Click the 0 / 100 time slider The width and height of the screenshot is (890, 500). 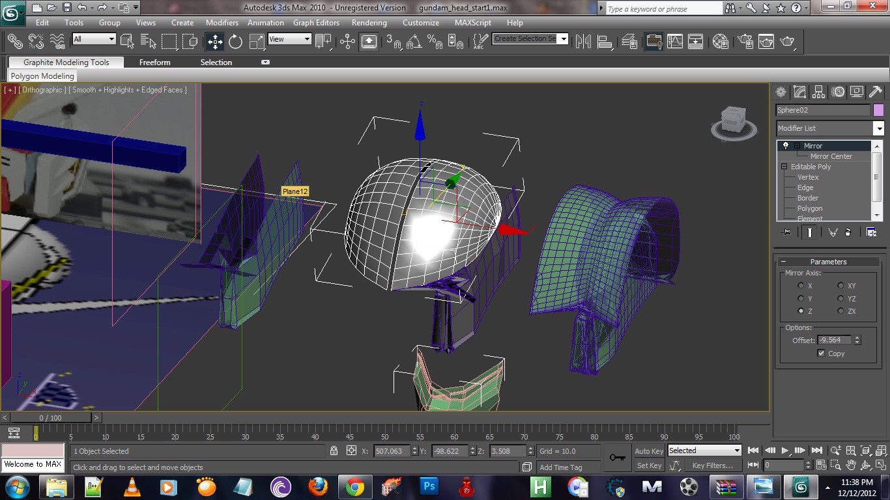click(x=51, y=418)
